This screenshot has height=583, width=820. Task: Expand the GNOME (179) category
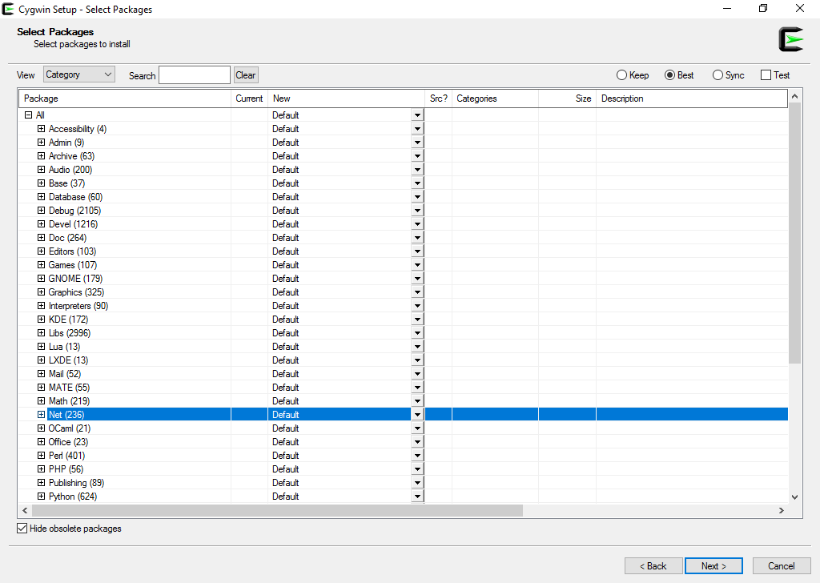pyautogui.click(x=42, y=278)
